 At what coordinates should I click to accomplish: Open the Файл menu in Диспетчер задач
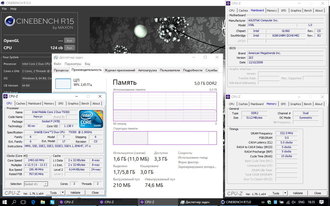(57, 64)
